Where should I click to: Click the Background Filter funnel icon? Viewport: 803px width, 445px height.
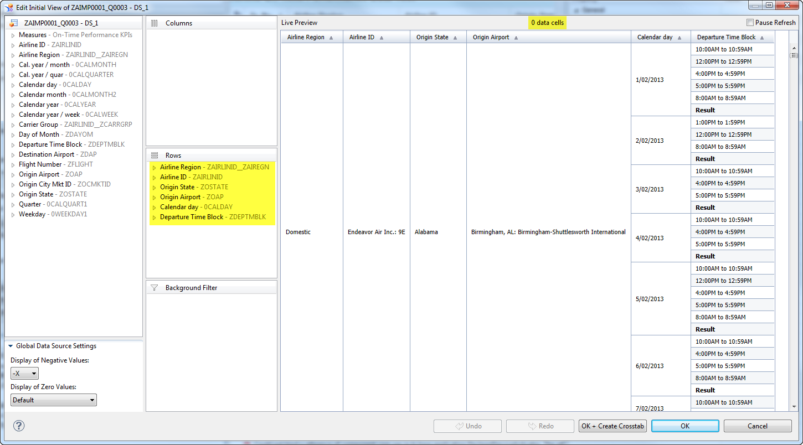(155, 288)
